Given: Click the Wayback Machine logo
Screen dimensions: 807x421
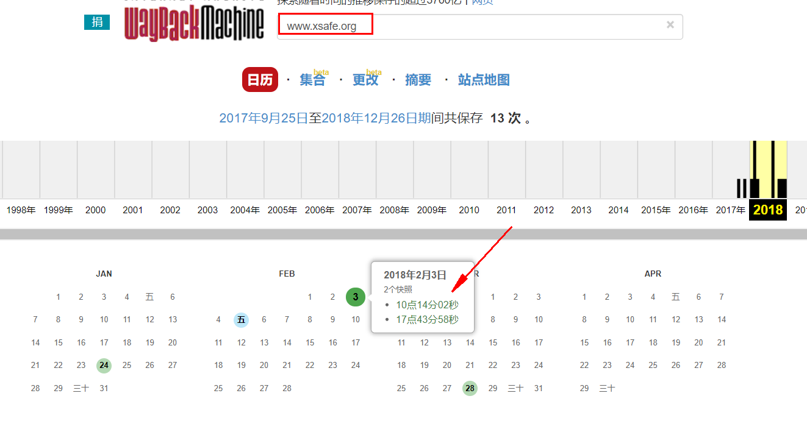Looking at the screenshot, I should (194, 23).
